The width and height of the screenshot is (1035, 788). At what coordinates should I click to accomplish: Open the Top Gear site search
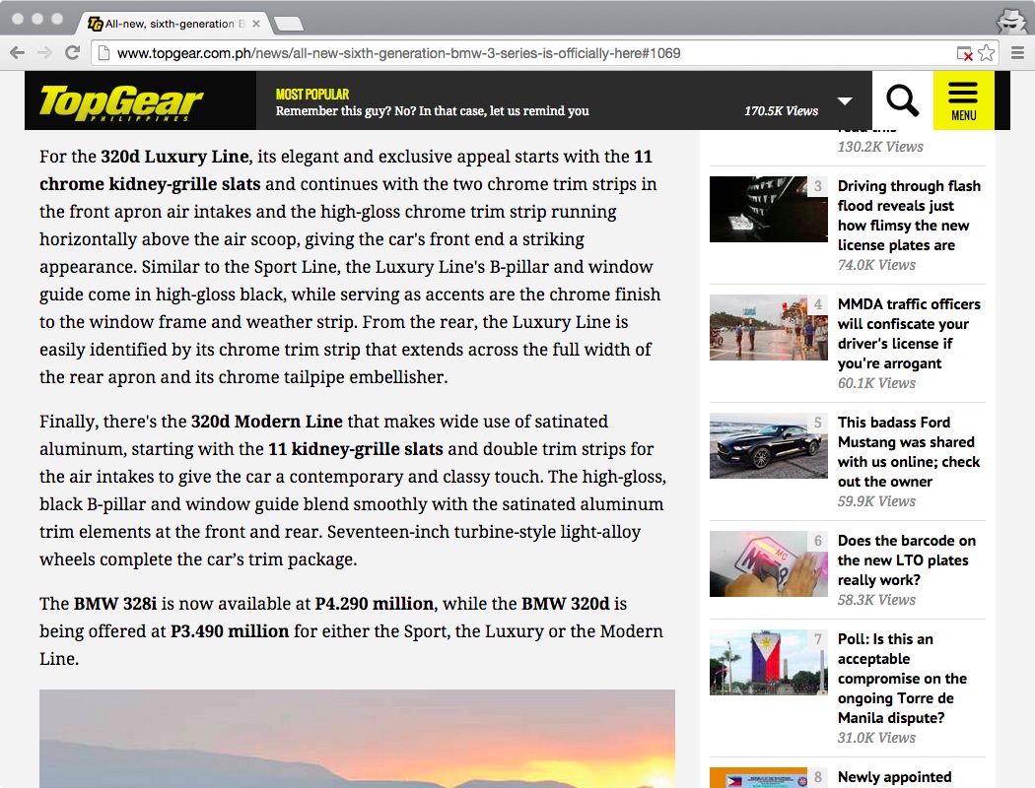(x=902, y=100)
